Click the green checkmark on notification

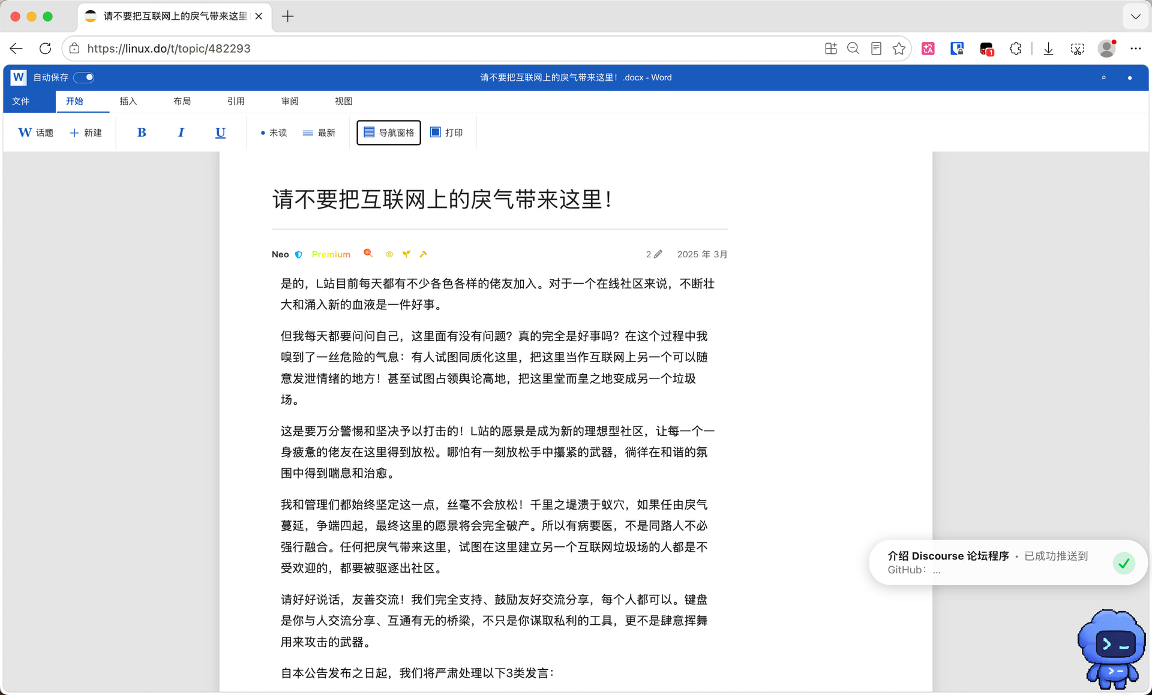(1124, 563)
